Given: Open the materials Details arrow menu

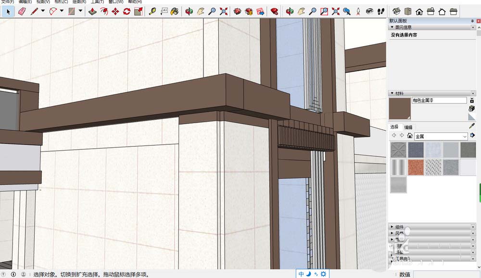Looking at the screenshot, I should pos(472,135).
